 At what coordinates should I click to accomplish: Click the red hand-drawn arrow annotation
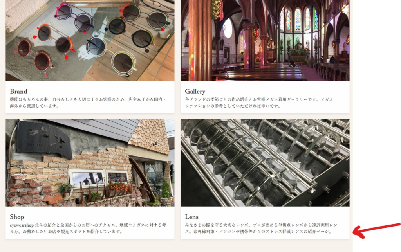tap(376, 230)
